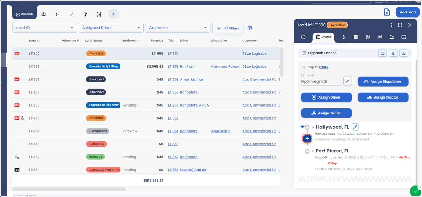Click the invoice icon on row LT1352
422x197 pixels.
coord(17,157)
